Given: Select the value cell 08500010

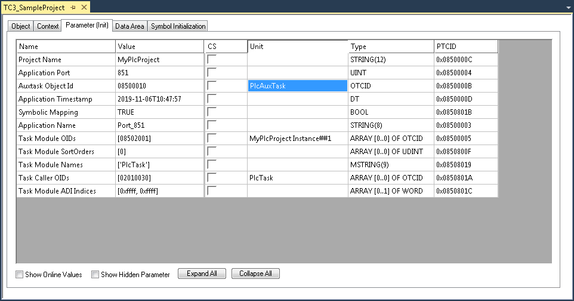Looking at the screenshot, I should tap(159, 86).
